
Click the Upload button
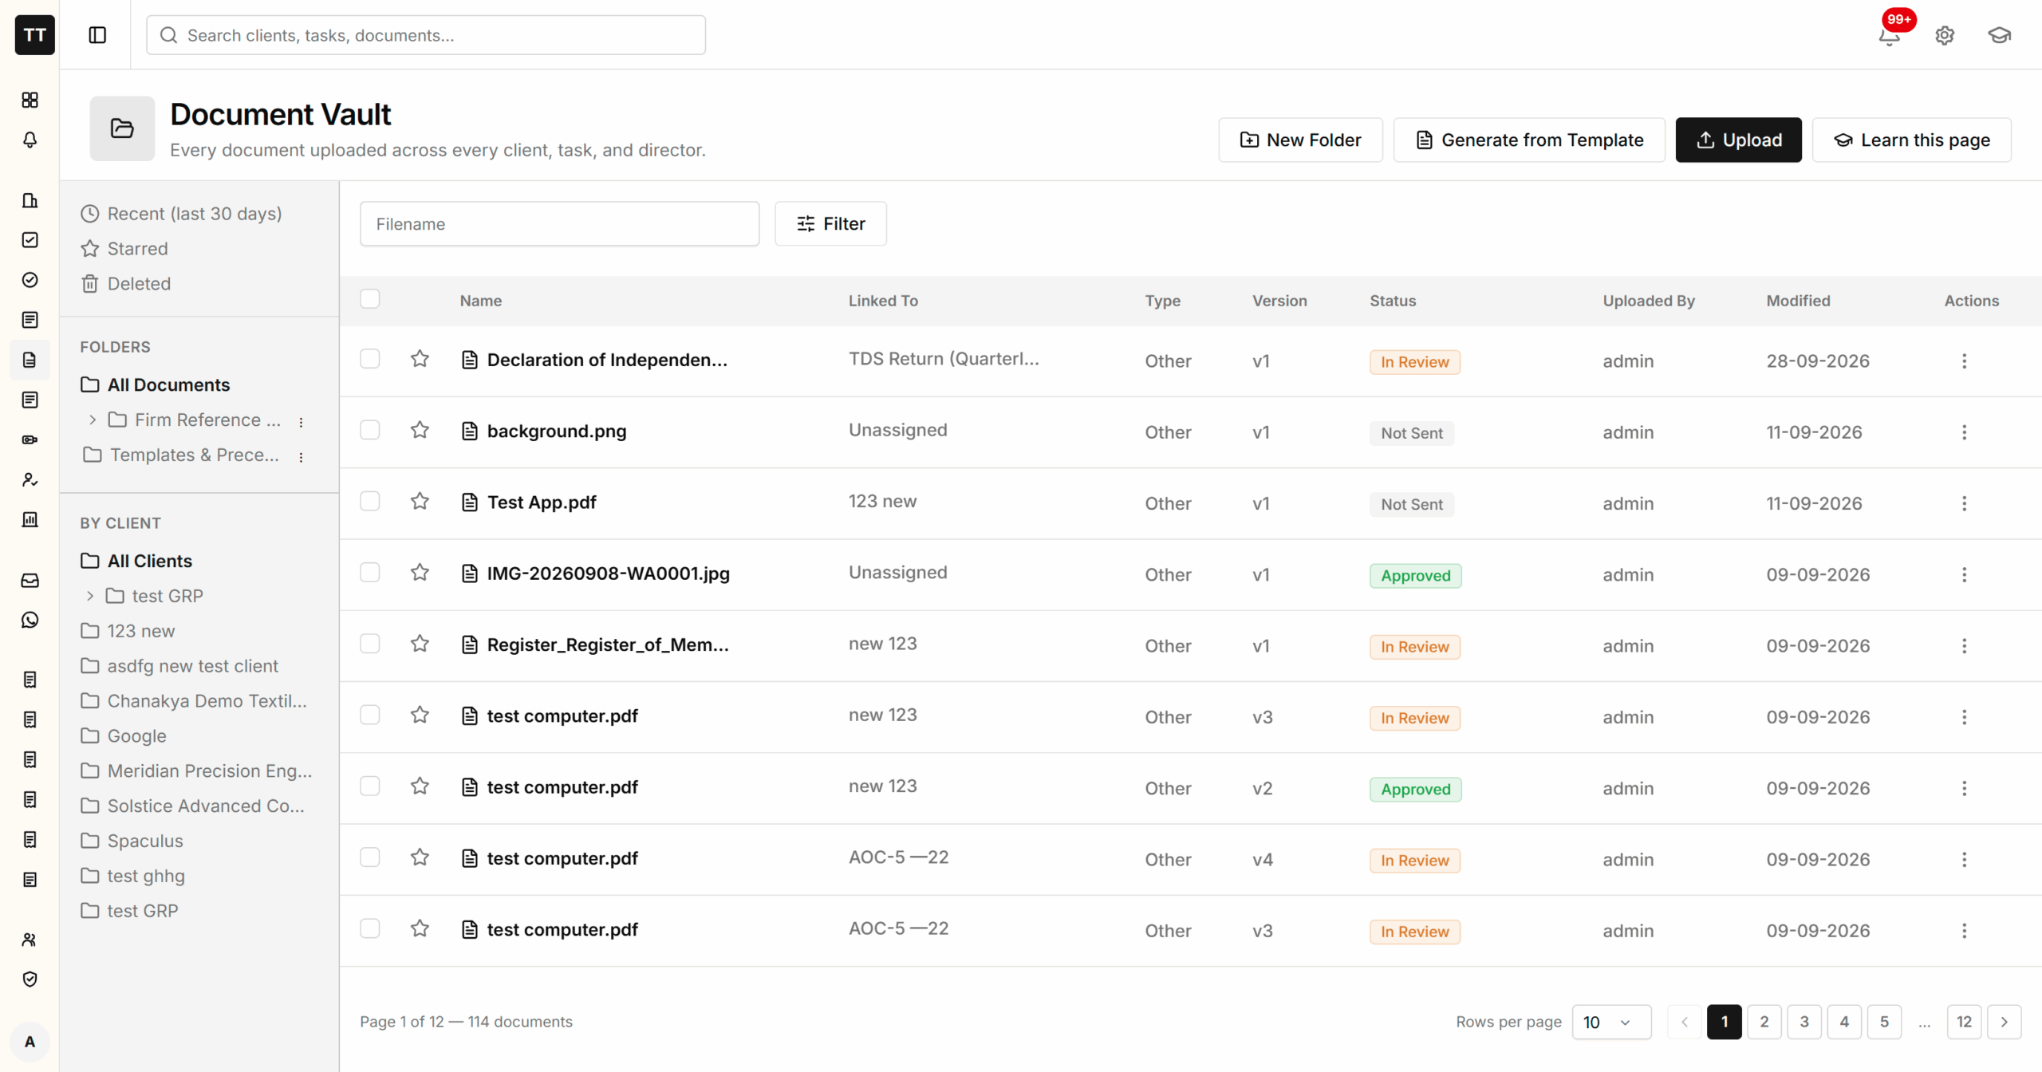(x=1739, y=140)
